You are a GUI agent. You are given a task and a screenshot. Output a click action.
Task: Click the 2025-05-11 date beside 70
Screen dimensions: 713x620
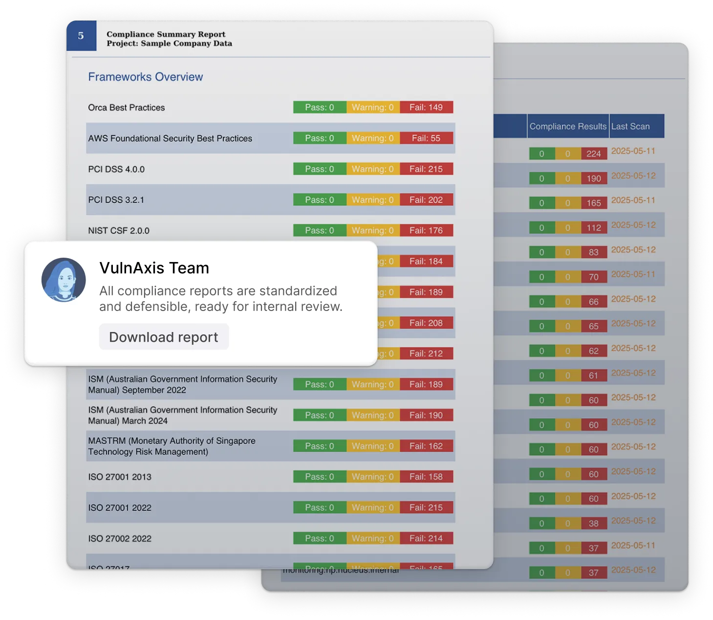click(x=633, y=274)
